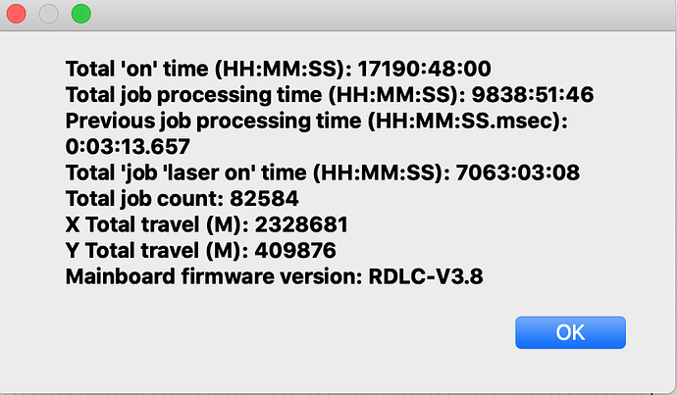The height and width of the screenshot is (395, 677).
Task: Click the Y Total travel label
Action: 157,251
